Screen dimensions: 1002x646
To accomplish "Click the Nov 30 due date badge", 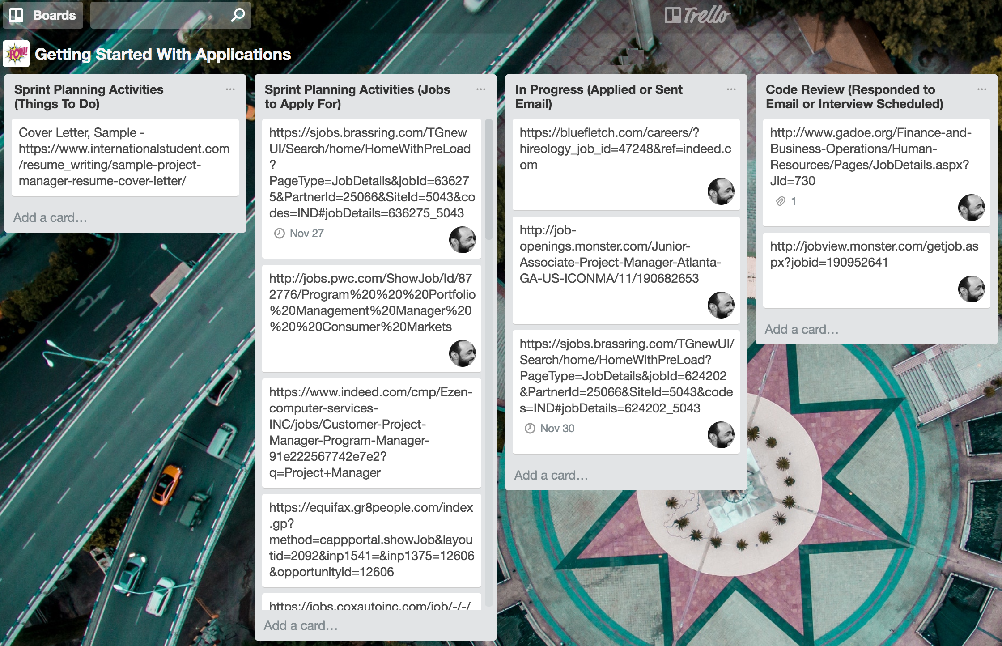I will pyautogui.click(x=550, y=429).
